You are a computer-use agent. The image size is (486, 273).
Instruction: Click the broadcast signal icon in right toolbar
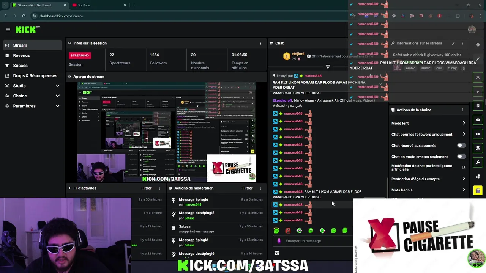(x=478, y=134)
